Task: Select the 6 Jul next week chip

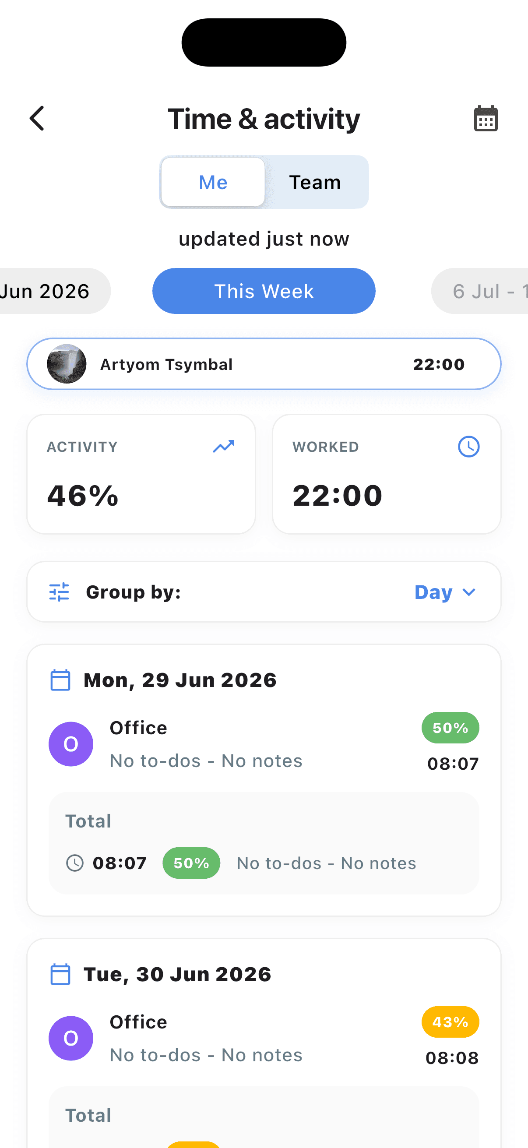Action: pyautogui.click(x=480, y=291)
